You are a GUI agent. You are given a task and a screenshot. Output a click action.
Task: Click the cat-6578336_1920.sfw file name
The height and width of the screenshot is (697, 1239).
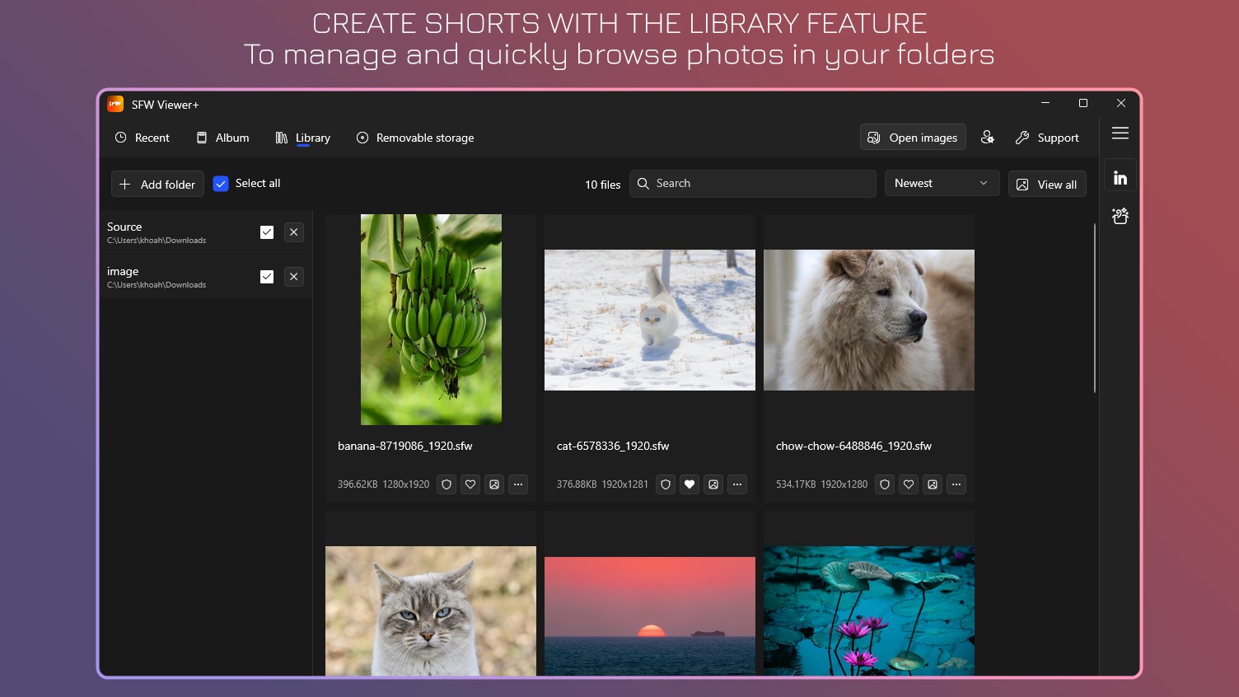pyautogui.click(x=613, y=446)
